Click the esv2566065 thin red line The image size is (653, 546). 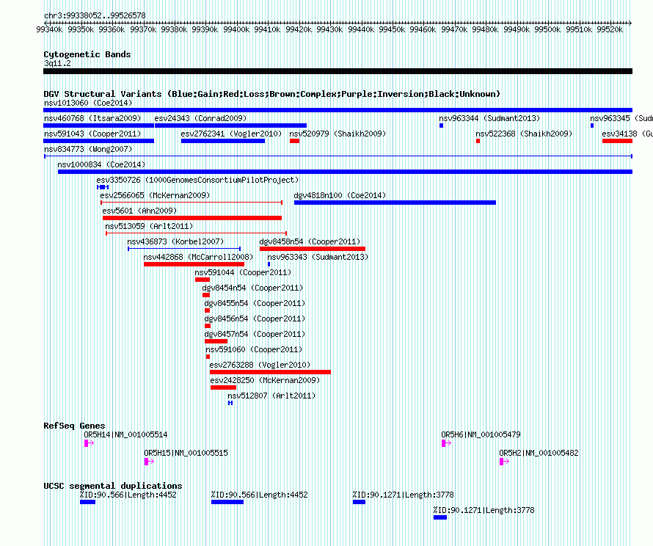click(191, 203)
